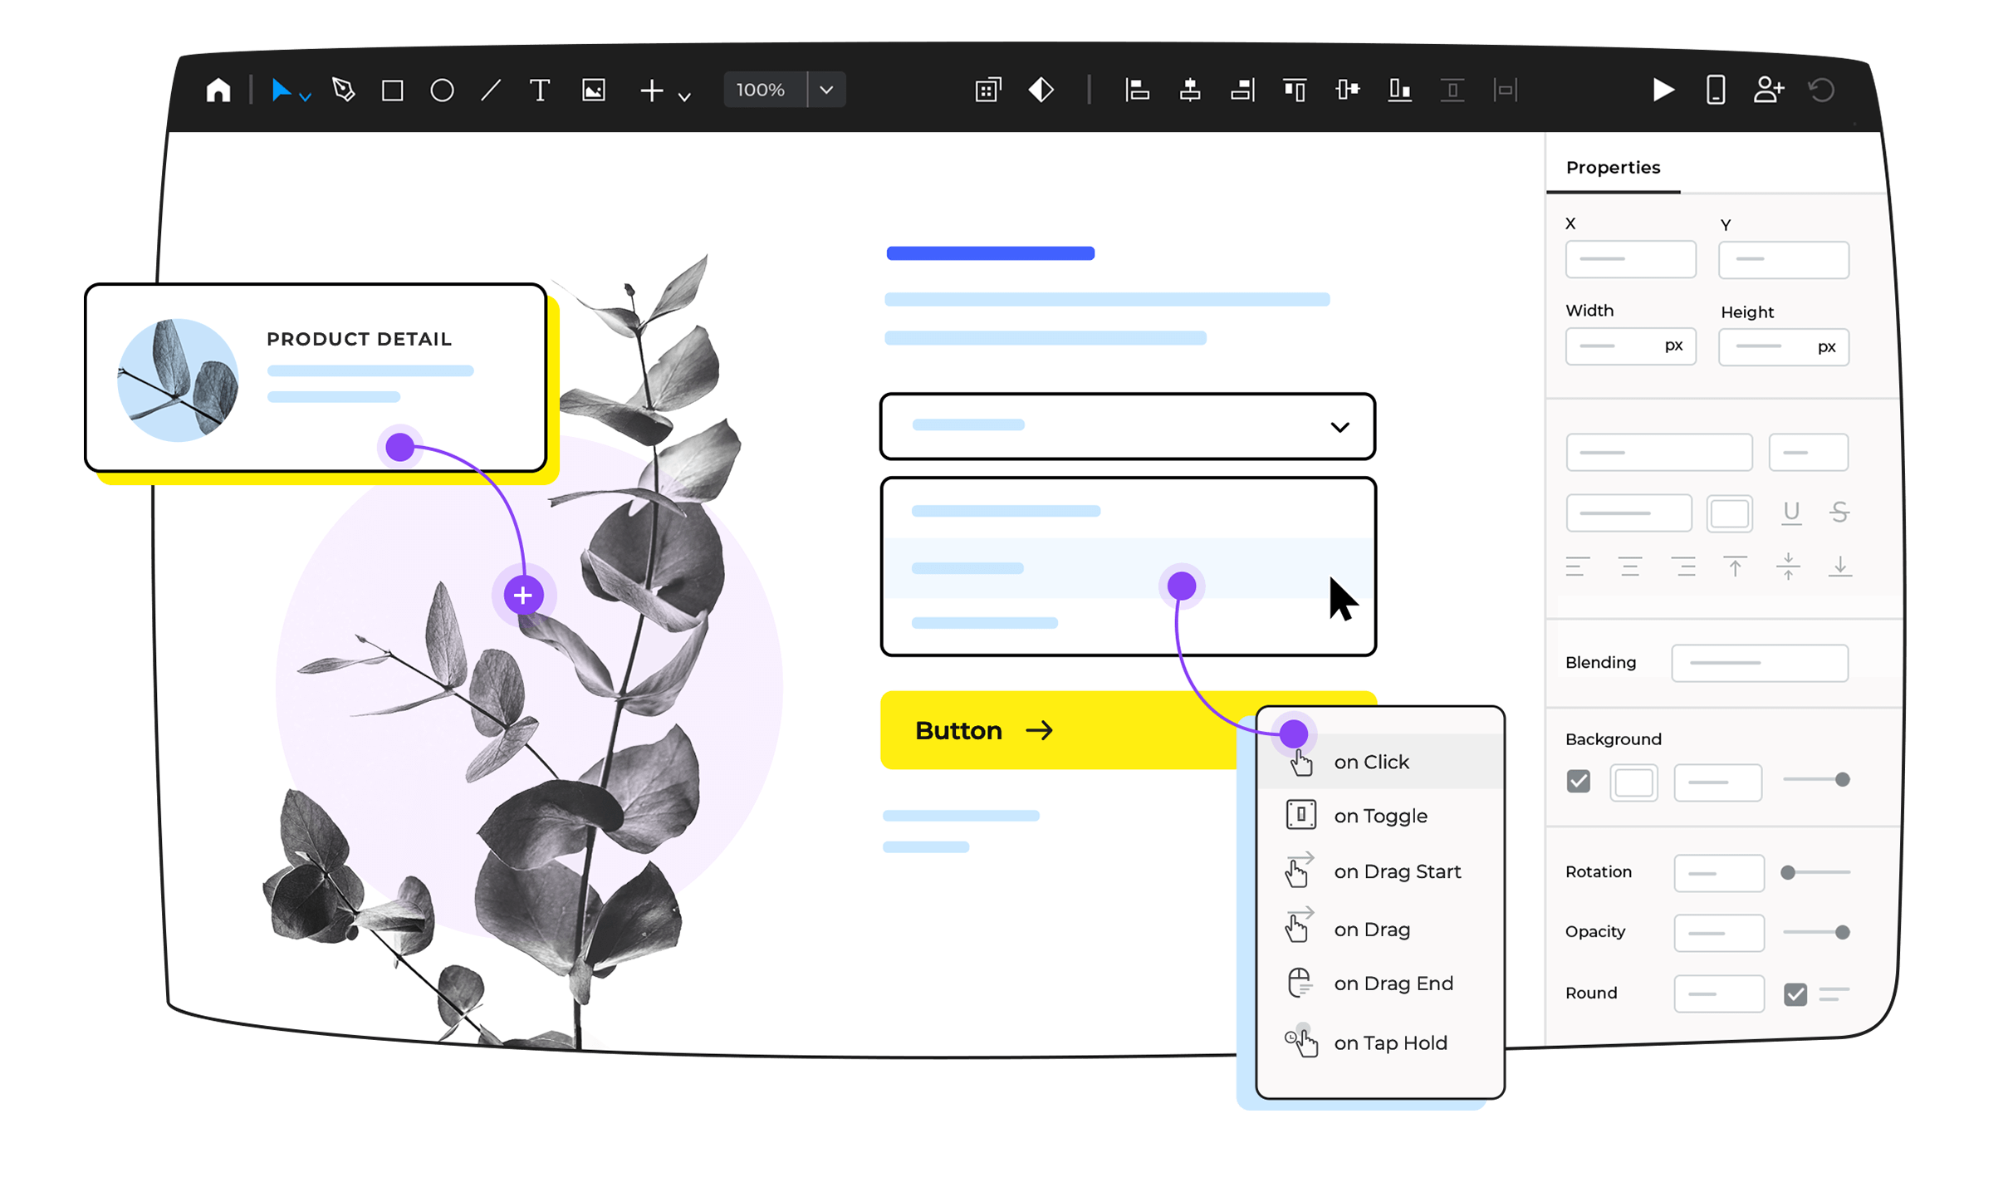Drag the Opacity slider
The height and width of the screenshot is (1197, 2008).
pos(1843,929)
